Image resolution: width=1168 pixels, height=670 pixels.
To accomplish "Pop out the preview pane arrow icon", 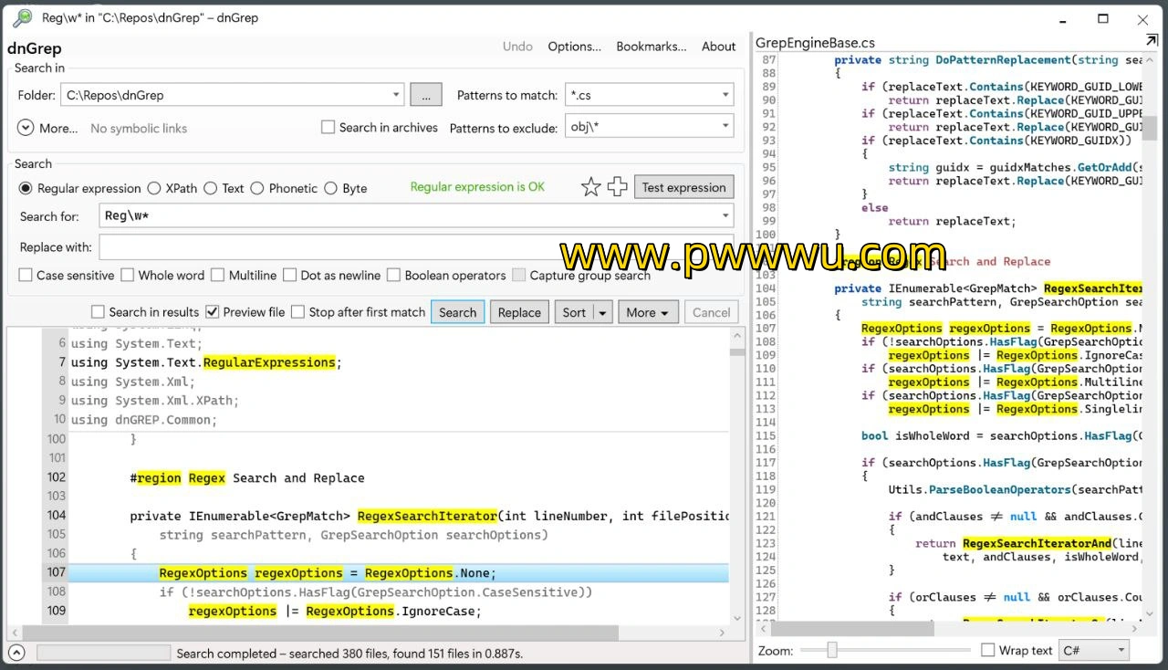I will click(x=1152, y=41).
